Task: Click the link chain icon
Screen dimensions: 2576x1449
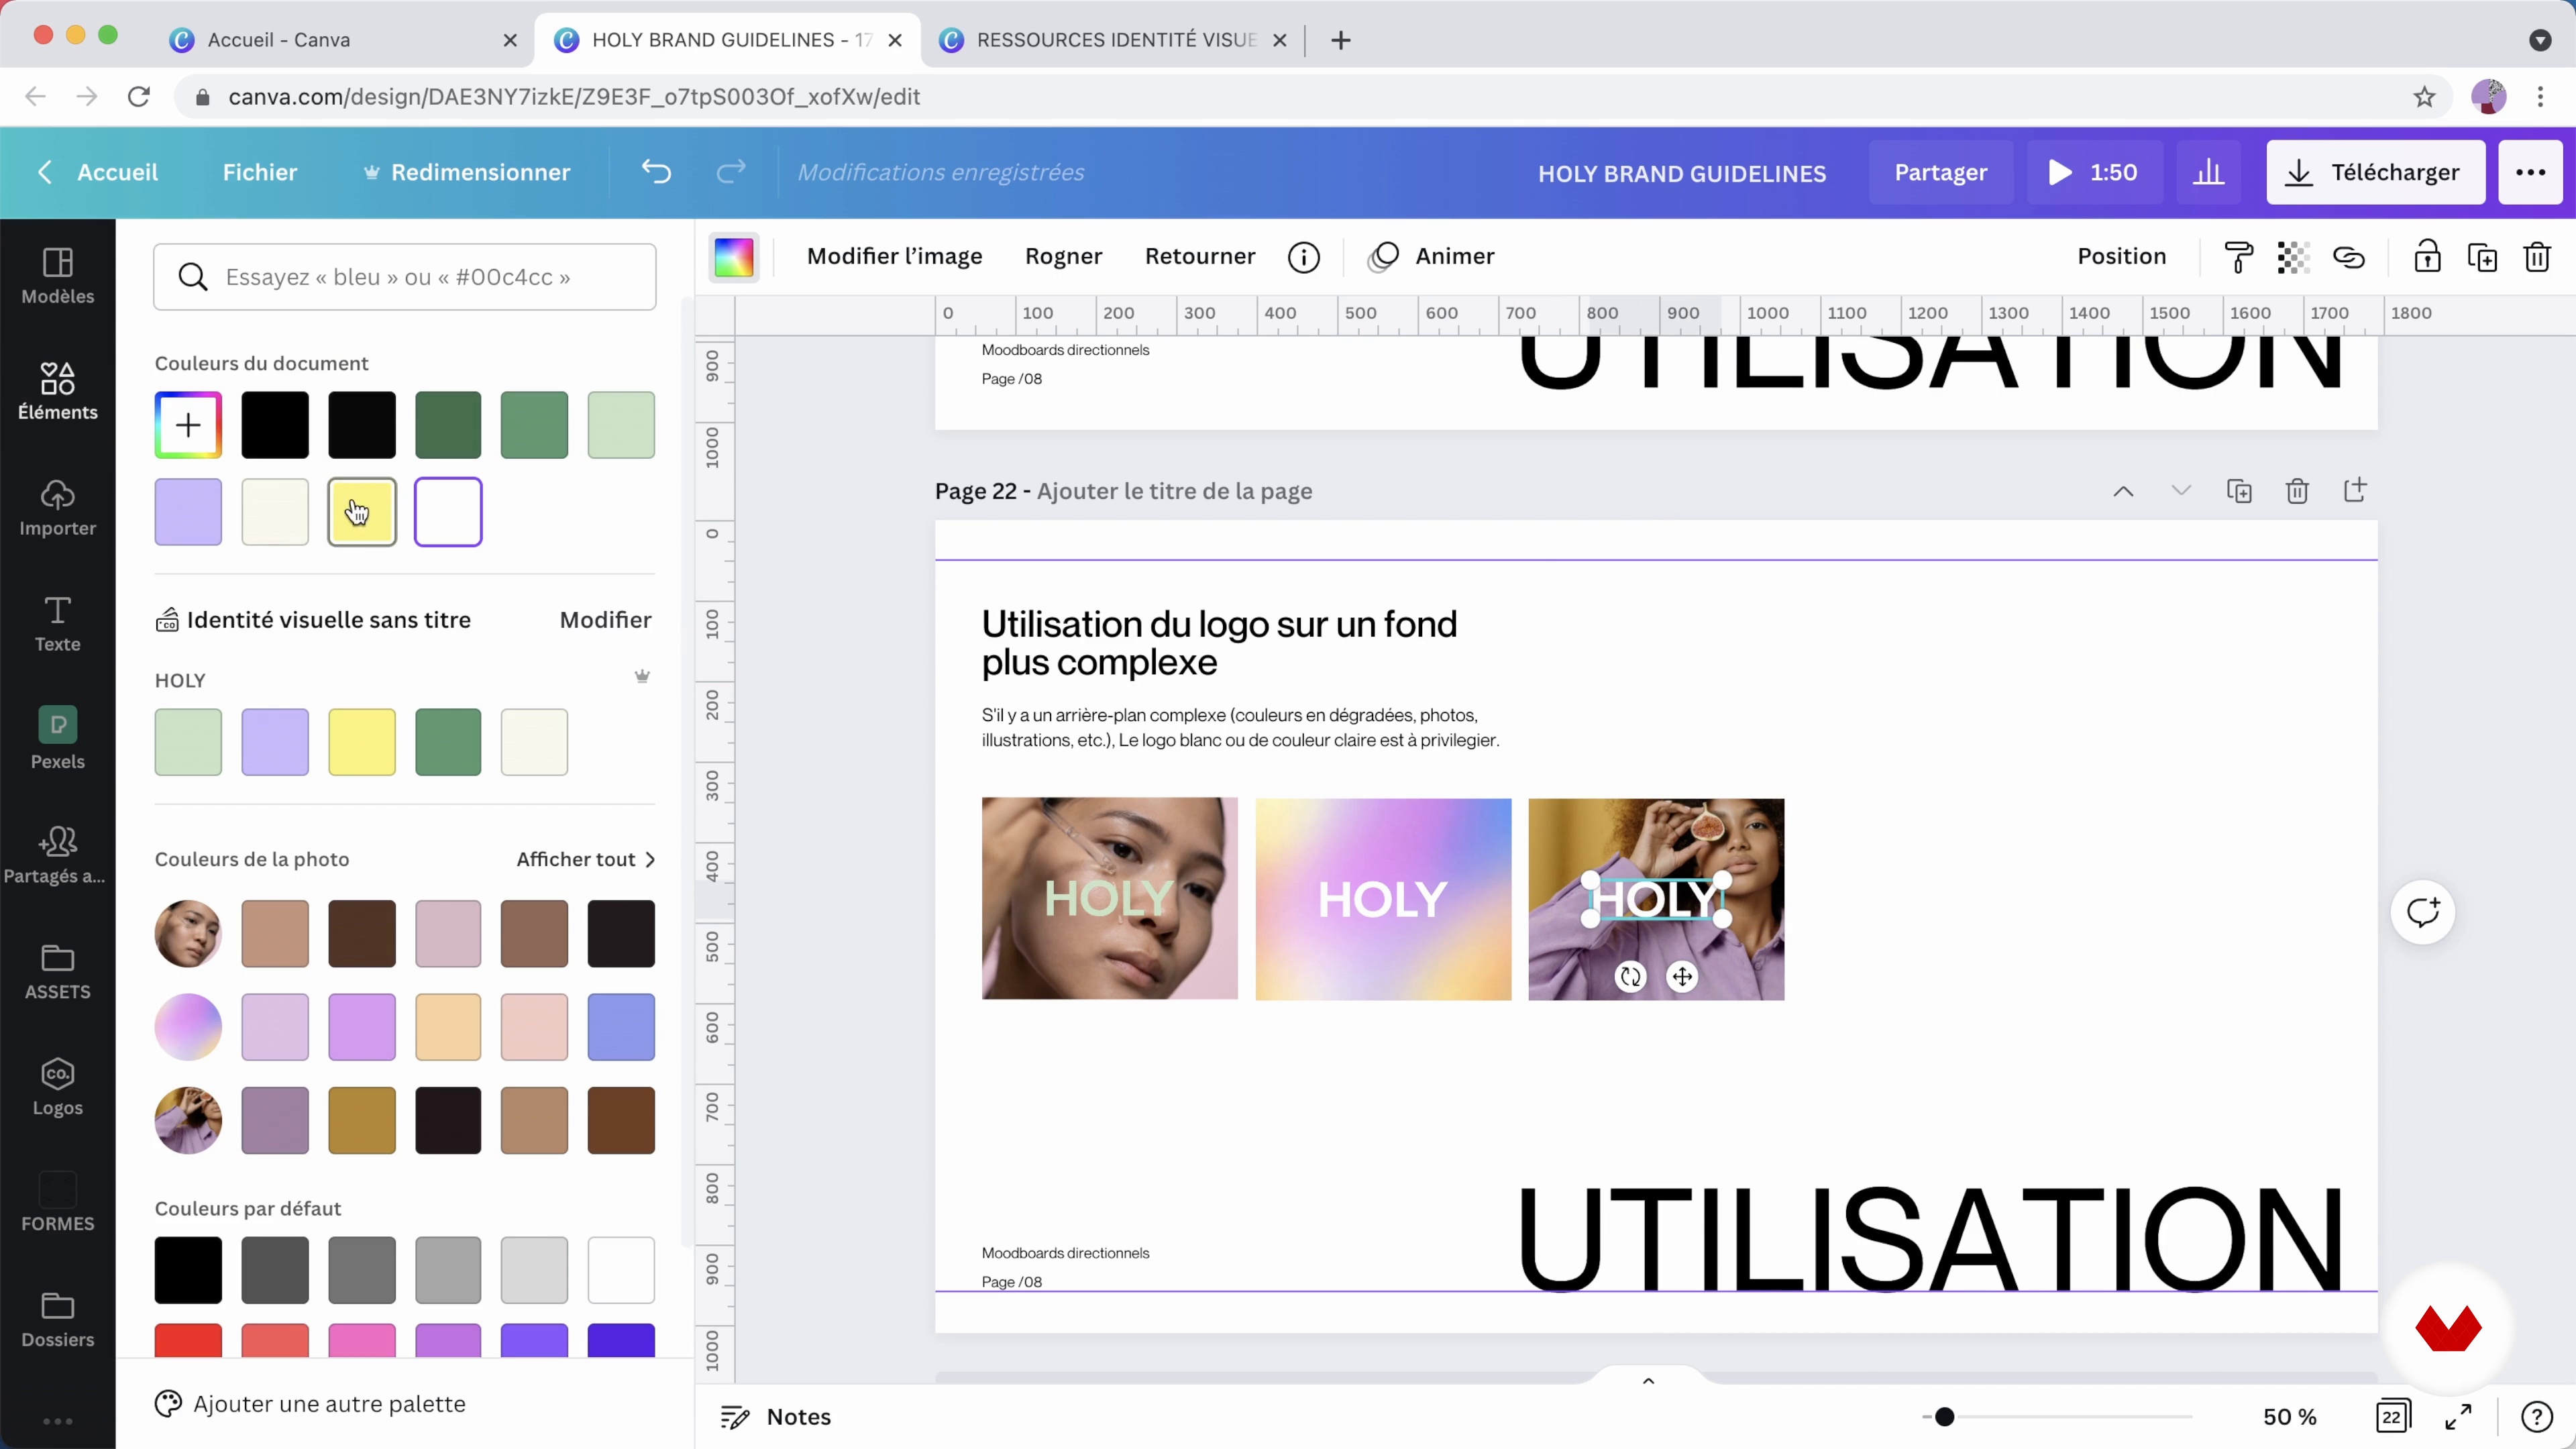Action: [2349, 257]
